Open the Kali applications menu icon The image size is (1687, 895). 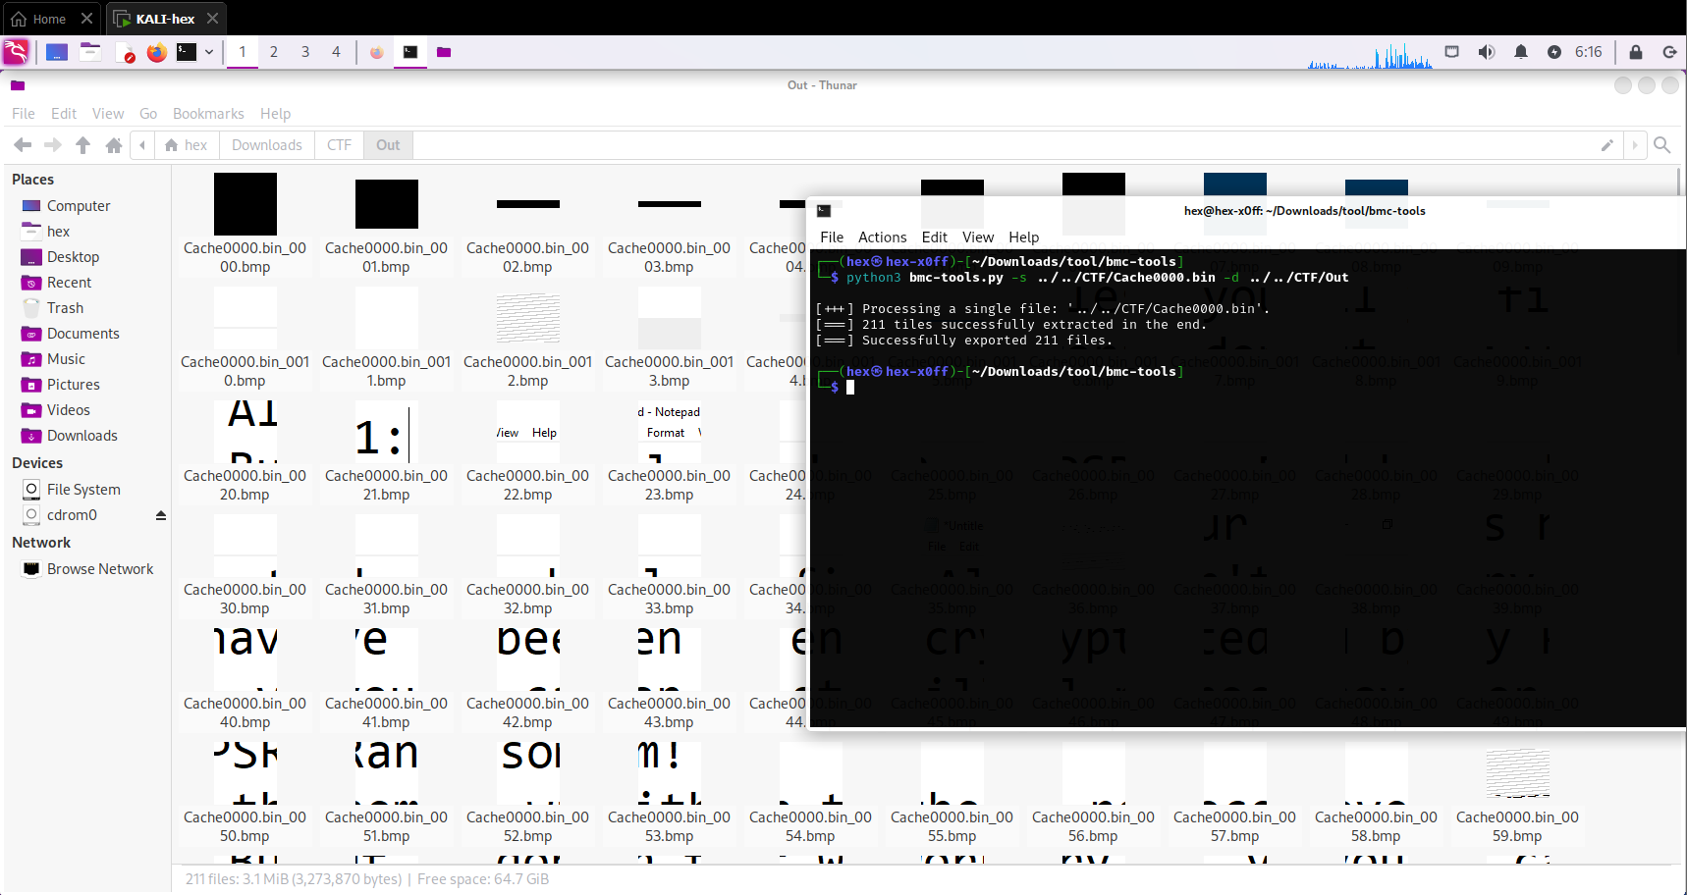pos(16,52)
